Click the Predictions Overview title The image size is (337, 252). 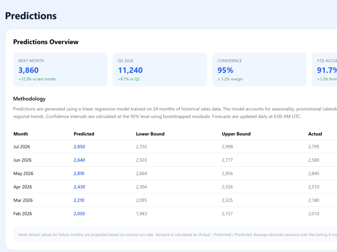point(46,42)
